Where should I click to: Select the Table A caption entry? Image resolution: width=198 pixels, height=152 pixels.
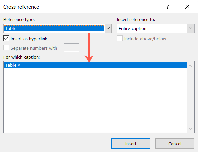[x=95, y=65]
